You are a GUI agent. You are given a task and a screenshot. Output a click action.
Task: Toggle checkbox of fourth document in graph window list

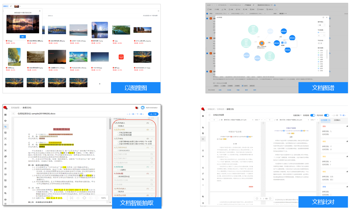click(207, 72)
